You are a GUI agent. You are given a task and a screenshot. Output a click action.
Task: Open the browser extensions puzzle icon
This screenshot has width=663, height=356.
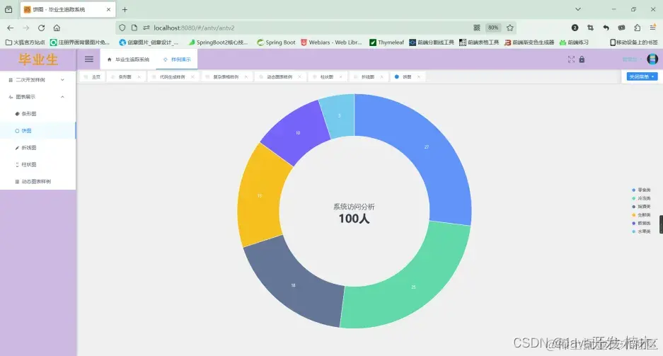[638, 28]
